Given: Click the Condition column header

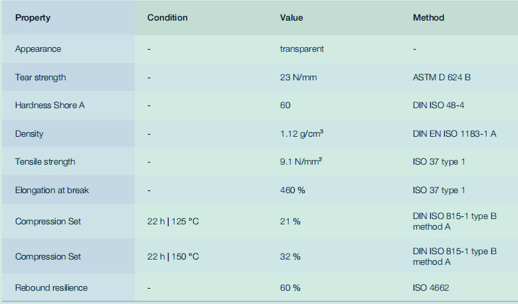Looking at the screenshot, I should [167, 18].
